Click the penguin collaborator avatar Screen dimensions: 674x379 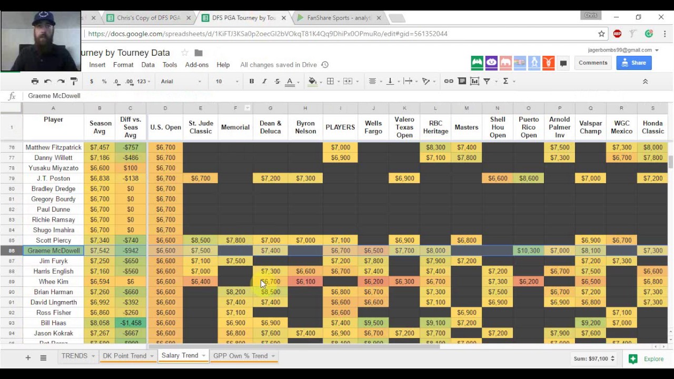pos(534,63)
